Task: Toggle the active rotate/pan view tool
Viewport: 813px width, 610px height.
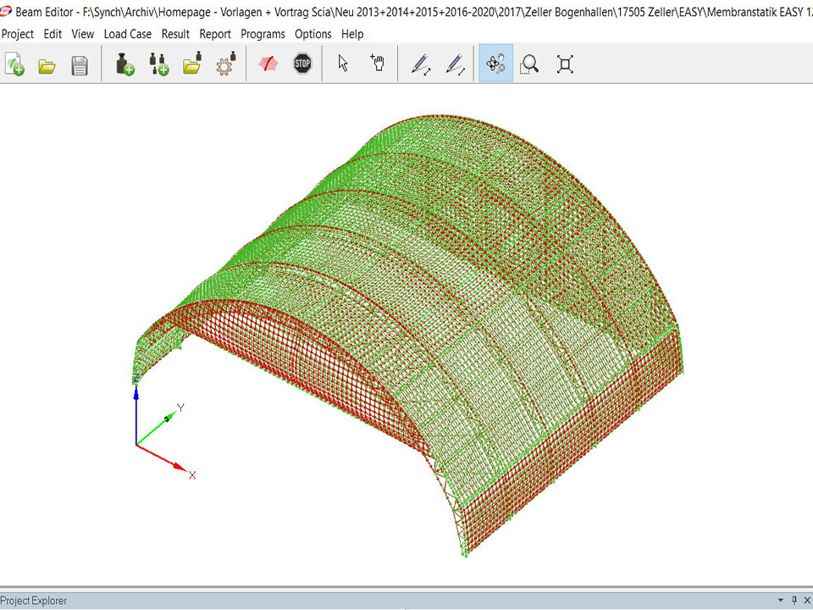Action: click(495, 64)
